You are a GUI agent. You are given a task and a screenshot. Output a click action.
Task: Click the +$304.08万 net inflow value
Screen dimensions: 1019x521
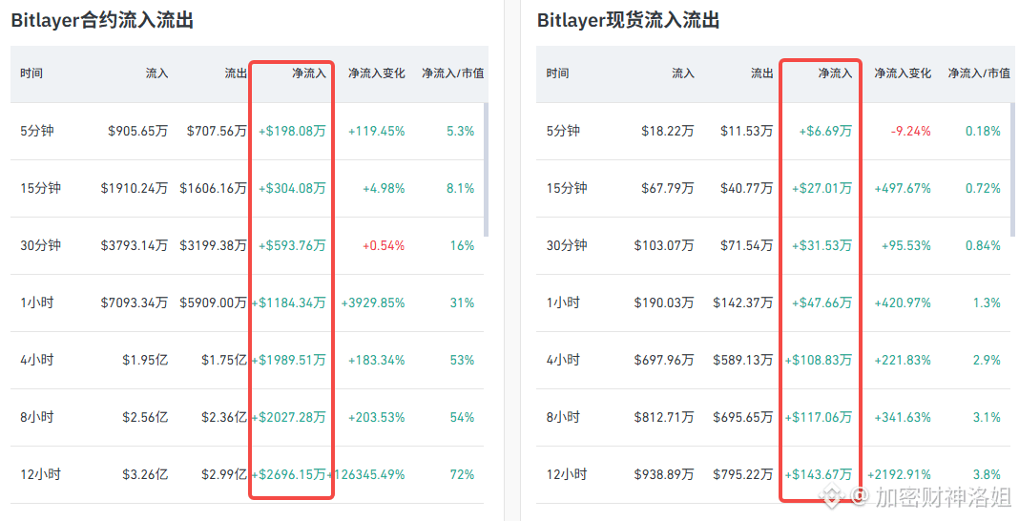point(293,188)
